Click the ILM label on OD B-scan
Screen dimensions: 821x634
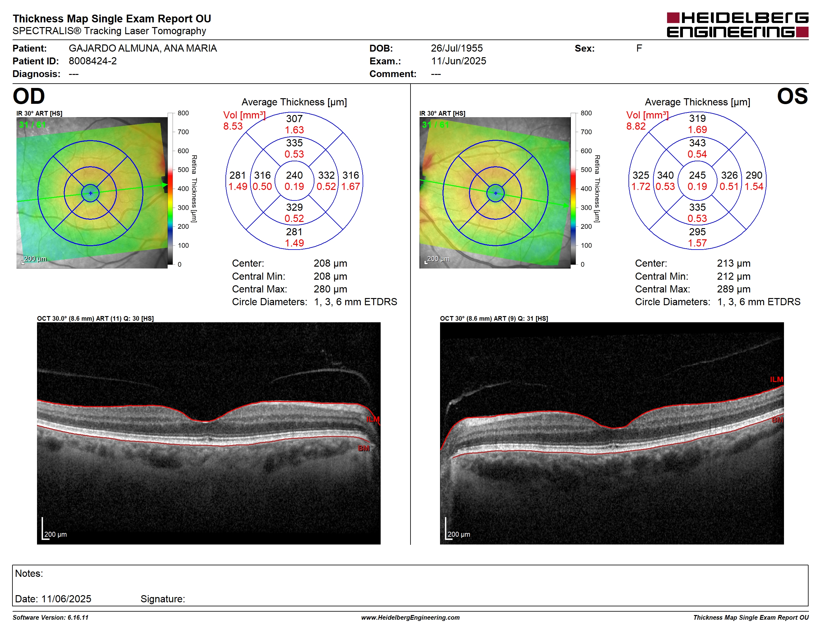pos(373,420)
